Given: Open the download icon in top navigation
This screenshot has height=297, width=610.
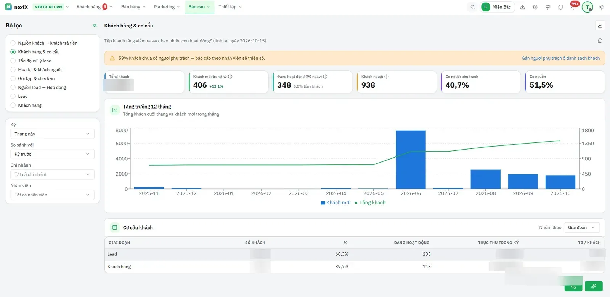Looking at the screenshot, I should 523,7.
